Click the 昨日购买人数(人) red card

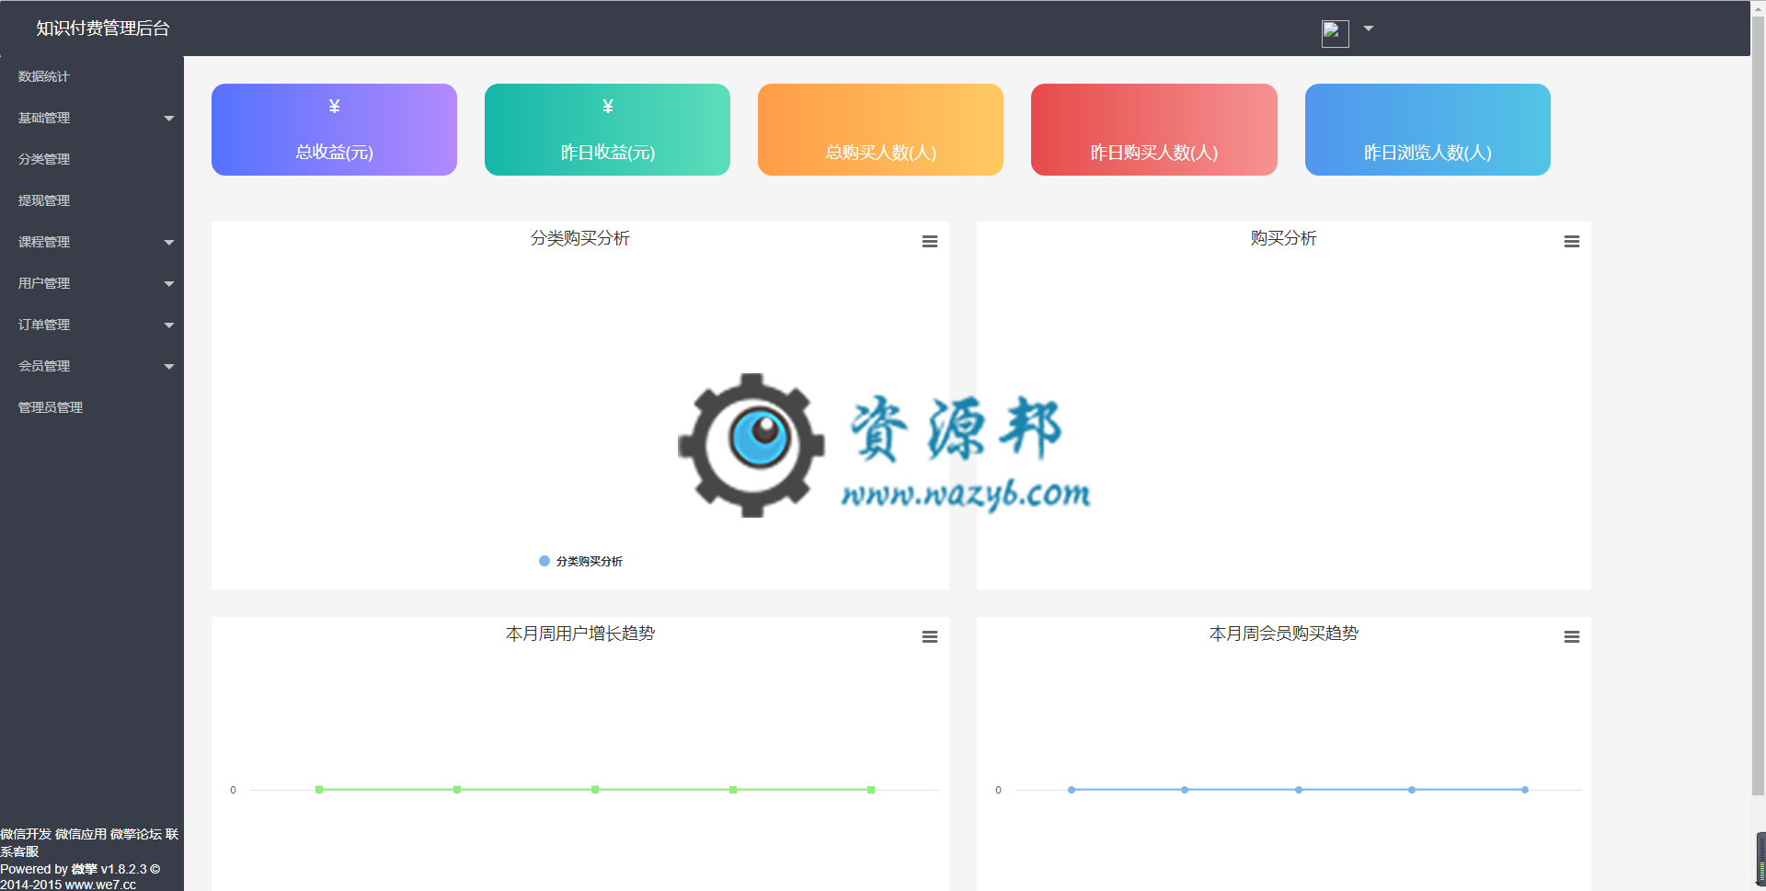1153,130
